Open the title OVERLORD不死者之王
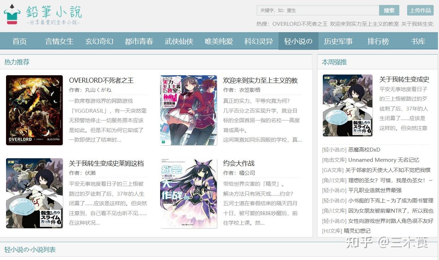439x260 pixels. [x=101, y=80]
